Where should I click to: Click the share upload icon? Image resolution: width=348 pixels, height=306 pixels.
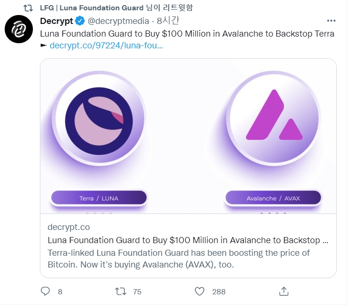coord(284,291)
